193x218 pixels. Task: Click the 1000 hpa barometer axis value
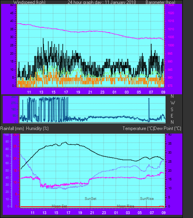(171, 45)
